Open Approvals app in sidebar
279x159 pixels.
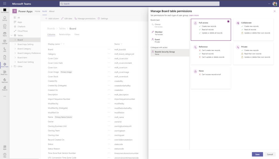pos(5,80)
